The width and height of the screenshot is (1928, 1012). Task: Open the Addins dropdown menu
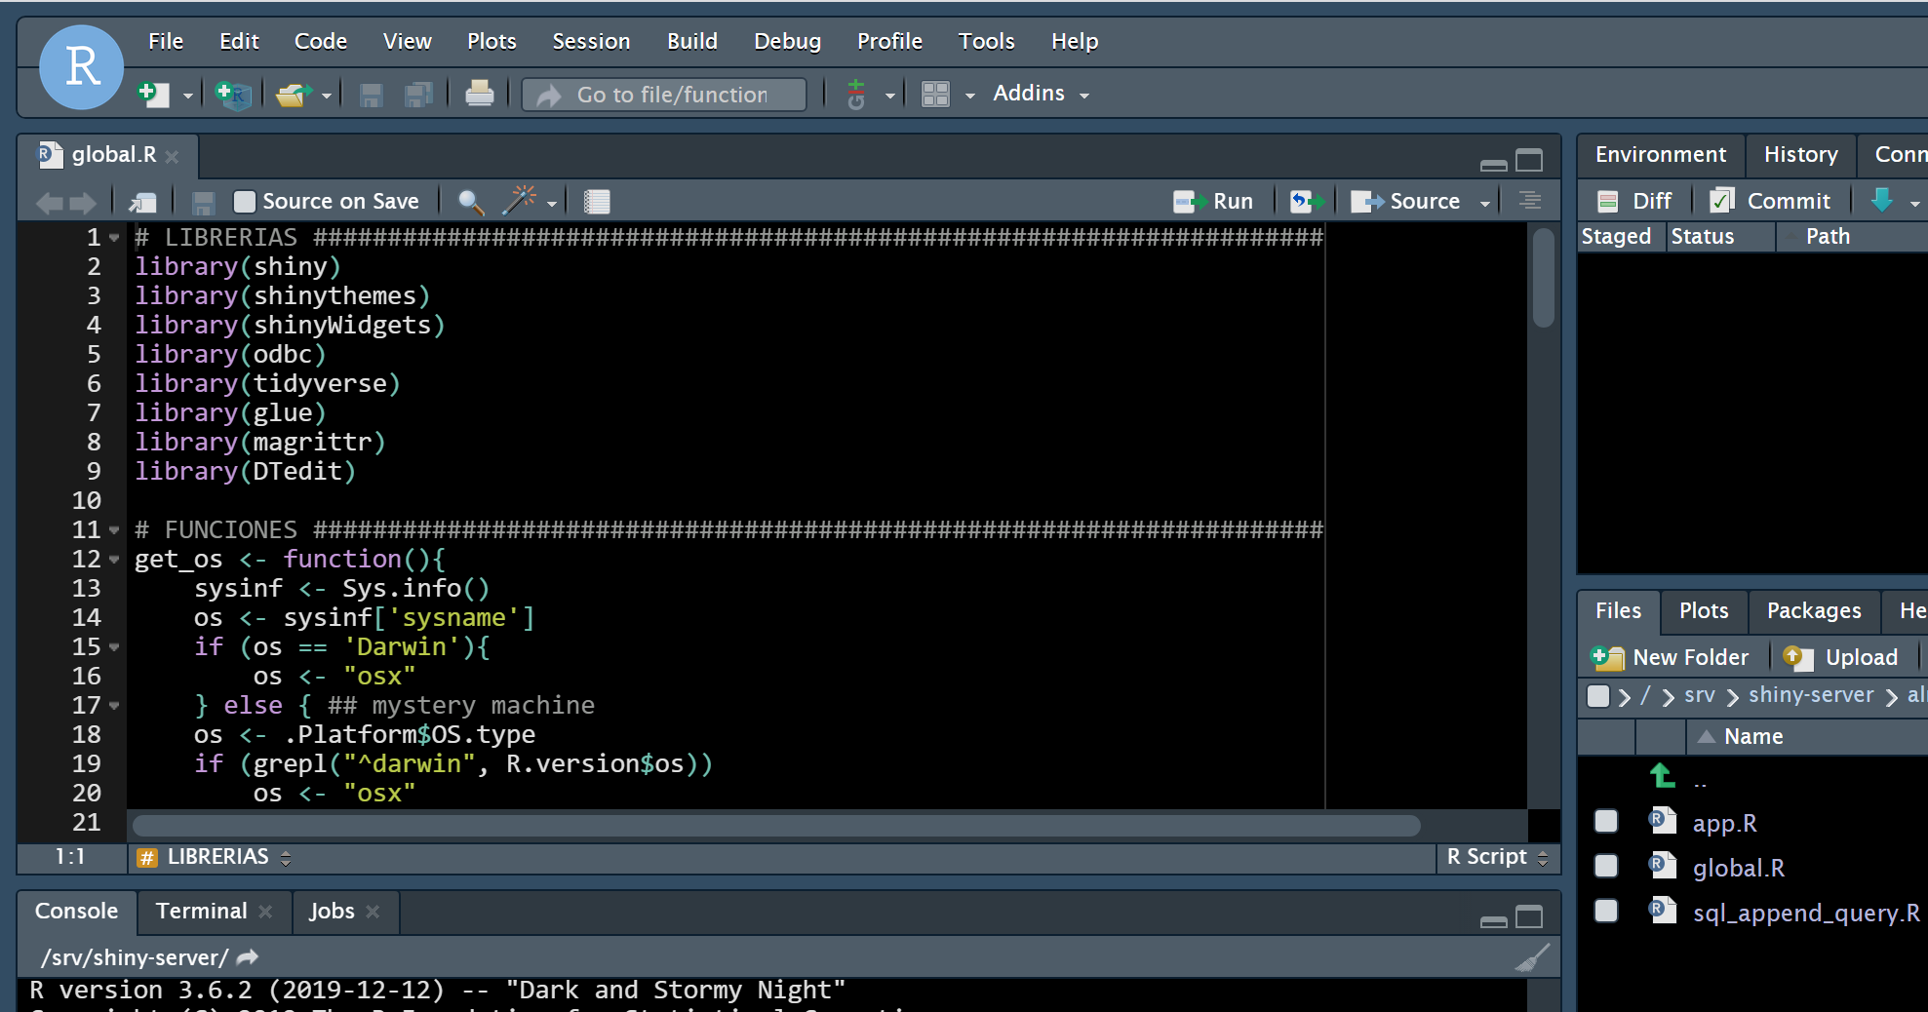click(1041, 94)
